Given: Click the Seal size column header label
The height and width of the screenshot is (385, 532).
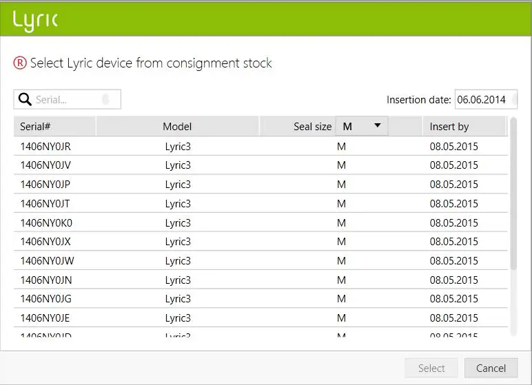Looking at the screenshot, I should pyautogui.click(x=312, y=127).
